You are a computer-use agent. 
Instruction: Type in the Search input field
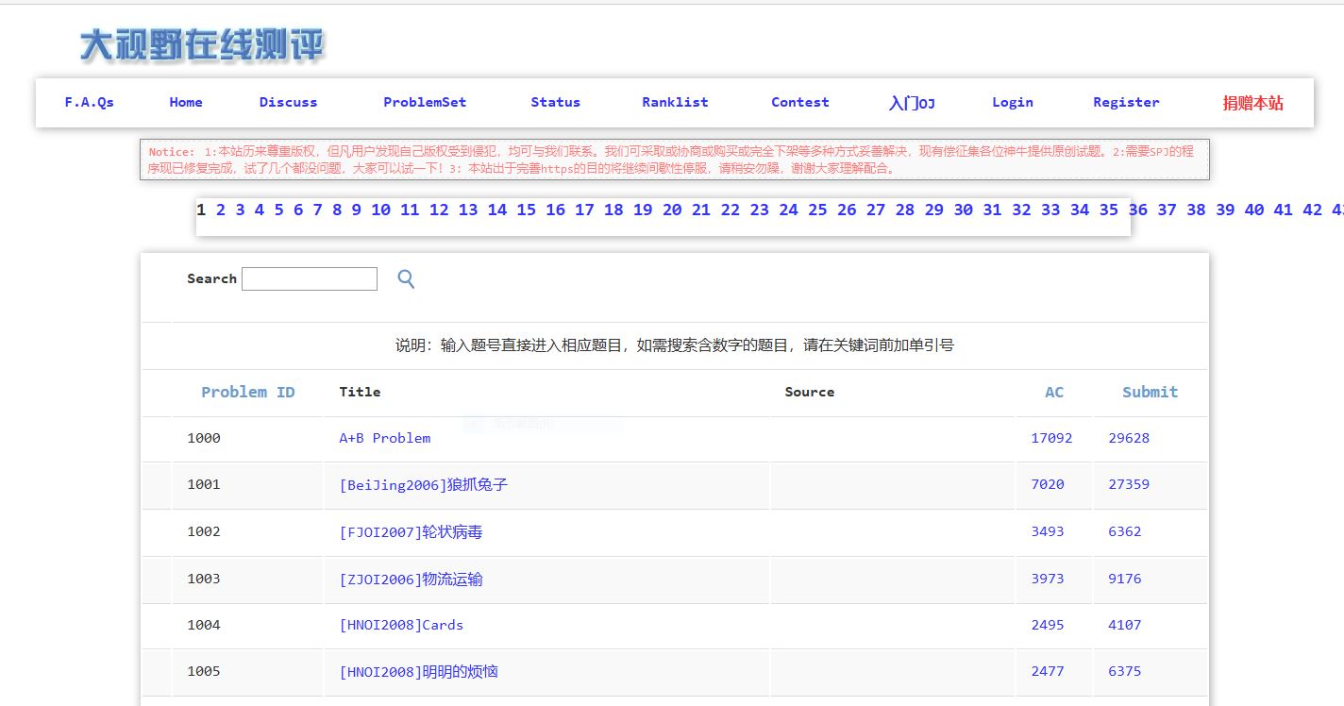pyautogui.click(x=310, y=279)
